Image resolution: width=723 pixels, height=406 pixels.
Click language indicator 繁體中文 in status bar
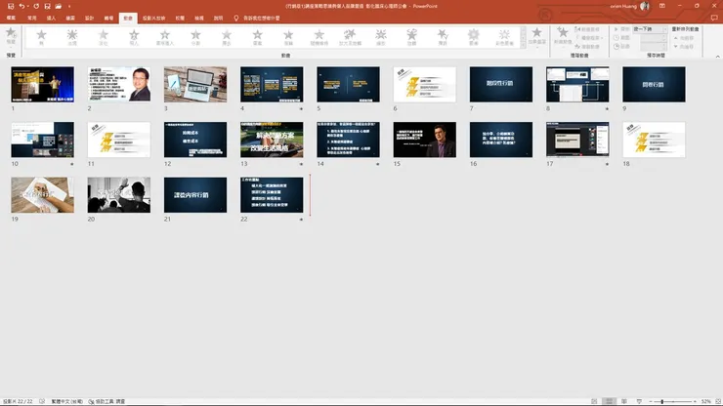click(x=66, y=401)
